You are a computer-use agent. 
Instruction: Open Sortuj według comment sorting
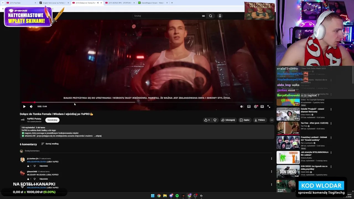click(x=50, y=144)
